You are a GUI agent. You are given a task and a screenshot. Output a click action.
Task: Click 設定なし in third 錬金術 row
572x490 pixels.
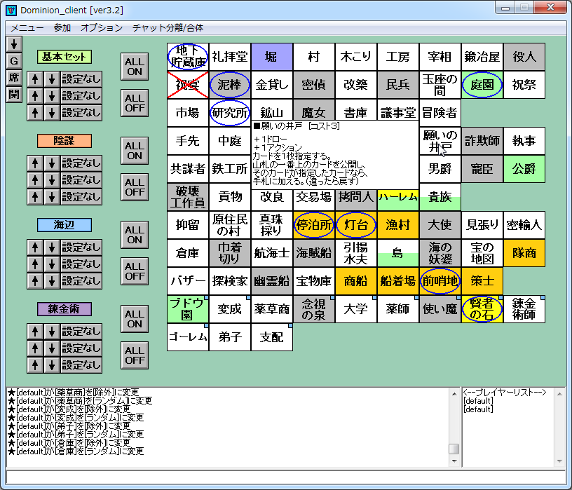(81, 365)
